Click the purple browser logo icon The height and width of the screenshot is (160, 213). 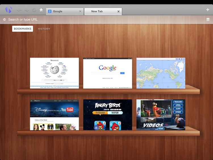[x=9, y=10]
